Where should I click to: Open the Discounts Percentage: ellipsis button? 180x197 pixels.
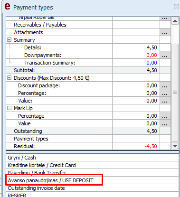(165, 93)
